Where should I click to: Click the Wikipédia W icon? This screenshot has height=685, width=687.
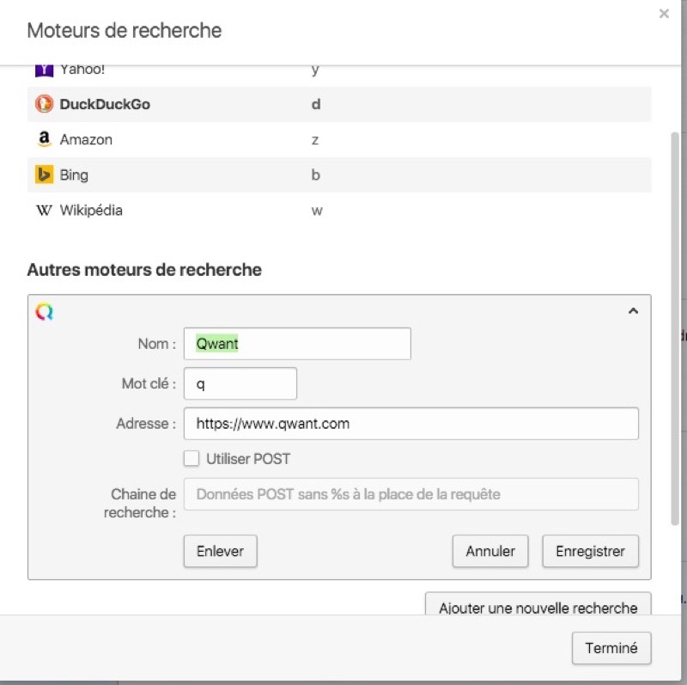44,211
